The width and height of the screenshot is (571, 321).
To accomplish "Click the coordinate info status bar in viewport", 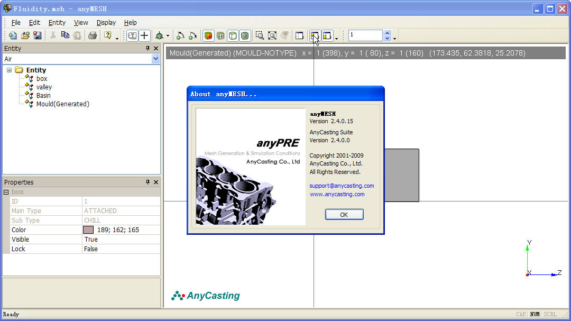I will 366,53.
